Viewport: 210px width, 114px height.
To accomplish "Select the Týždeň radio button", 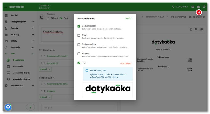I will [x=48, y=18].
